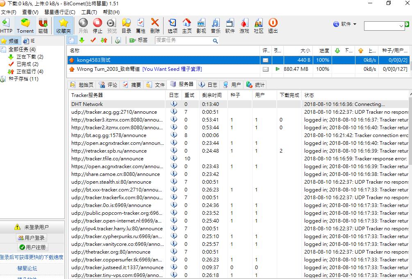Open the 统计 statistics tab
Viewport: 412px width, 279px height.
tap(256, 85)
